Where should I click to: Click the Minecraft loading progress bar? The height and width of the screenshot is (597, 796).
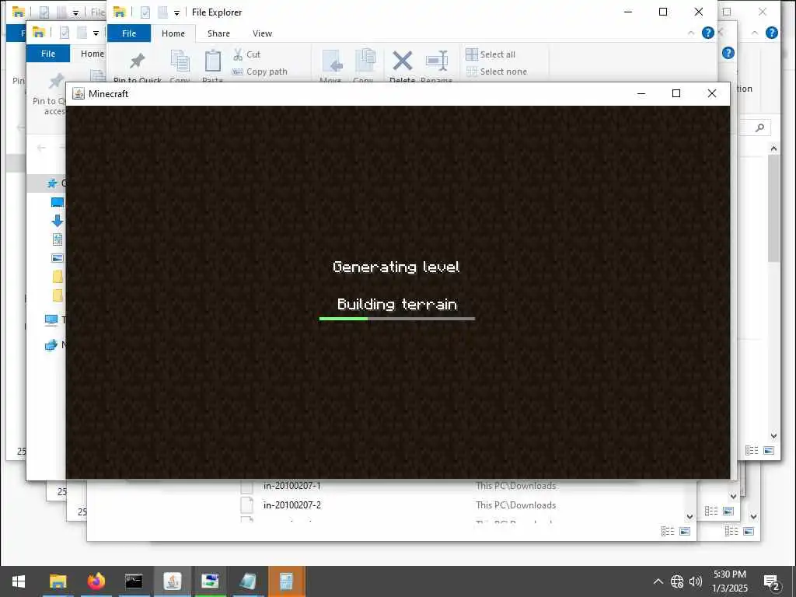click(397, 319)
